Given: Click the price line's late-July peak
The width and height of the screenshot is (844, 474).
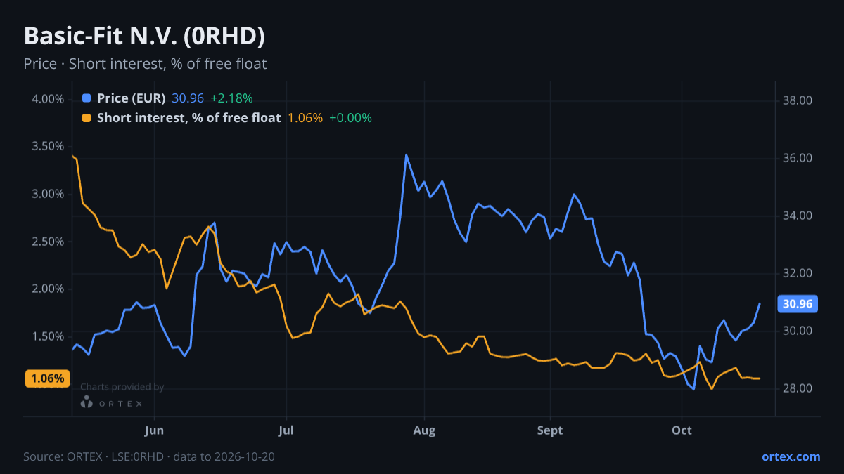Looking at the screenshot, I should coord(406,154).
